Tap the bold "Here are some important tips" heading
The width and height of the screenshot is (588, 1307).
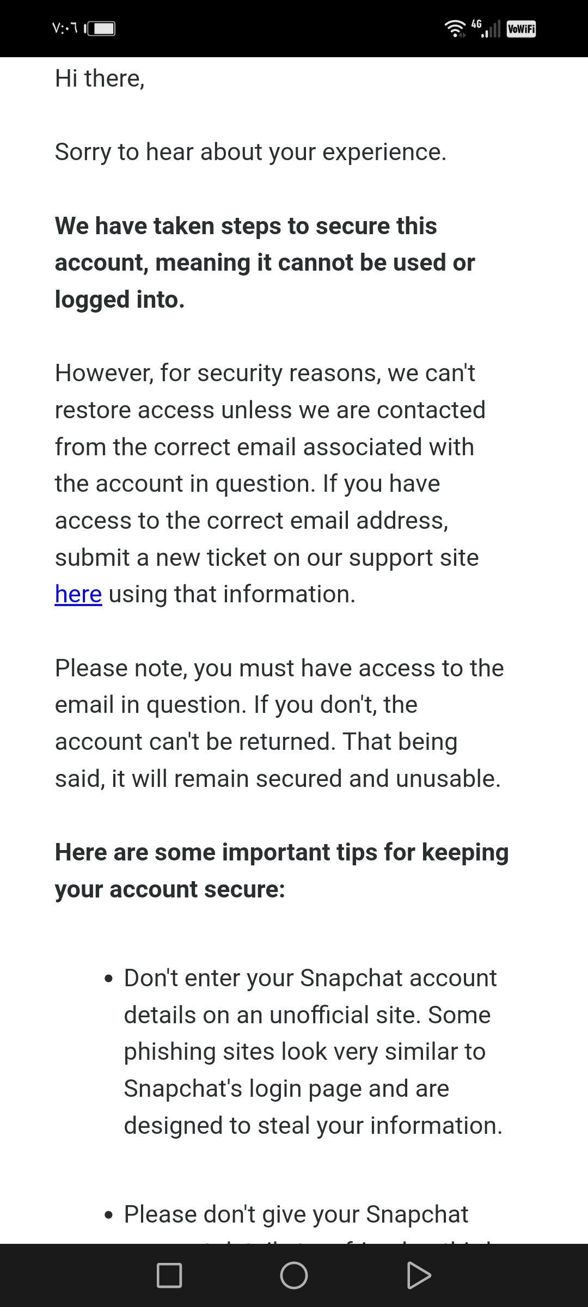point(282,871)
